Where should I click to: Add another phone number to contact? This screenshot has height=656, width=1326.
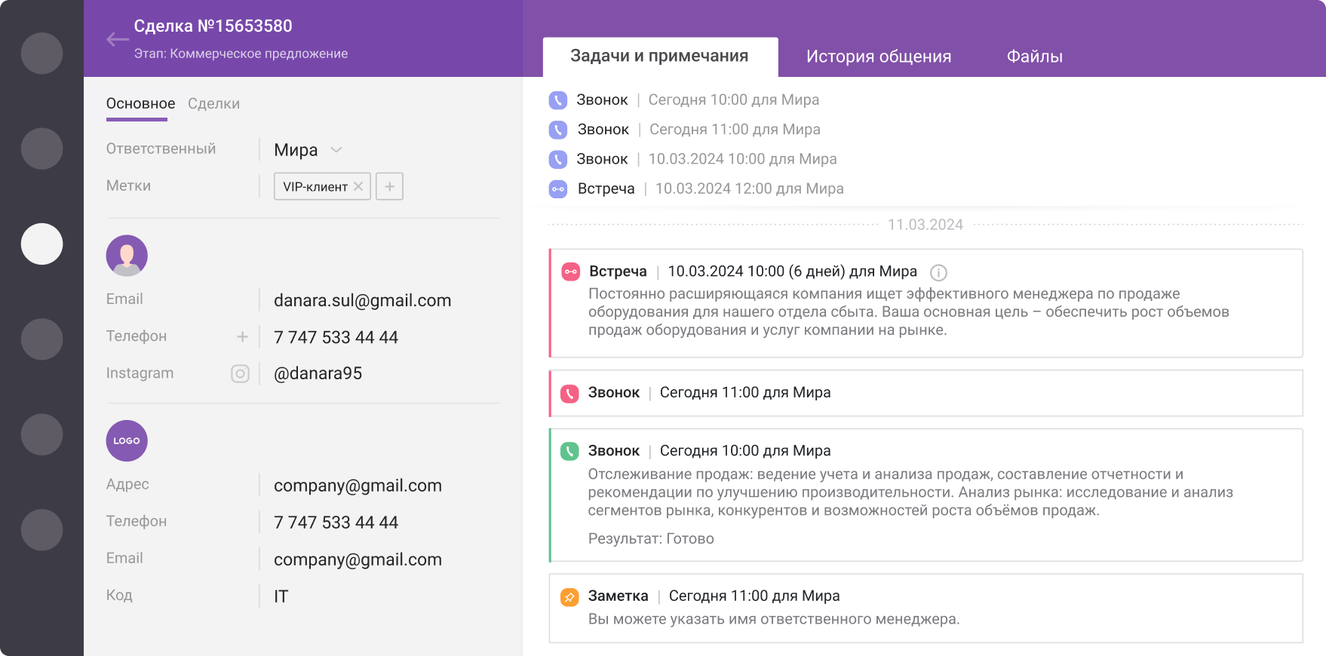click(242, 337)
